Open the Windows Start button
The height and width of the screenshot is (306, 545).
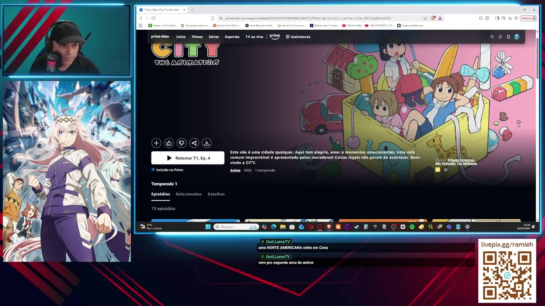pos(208,227)
